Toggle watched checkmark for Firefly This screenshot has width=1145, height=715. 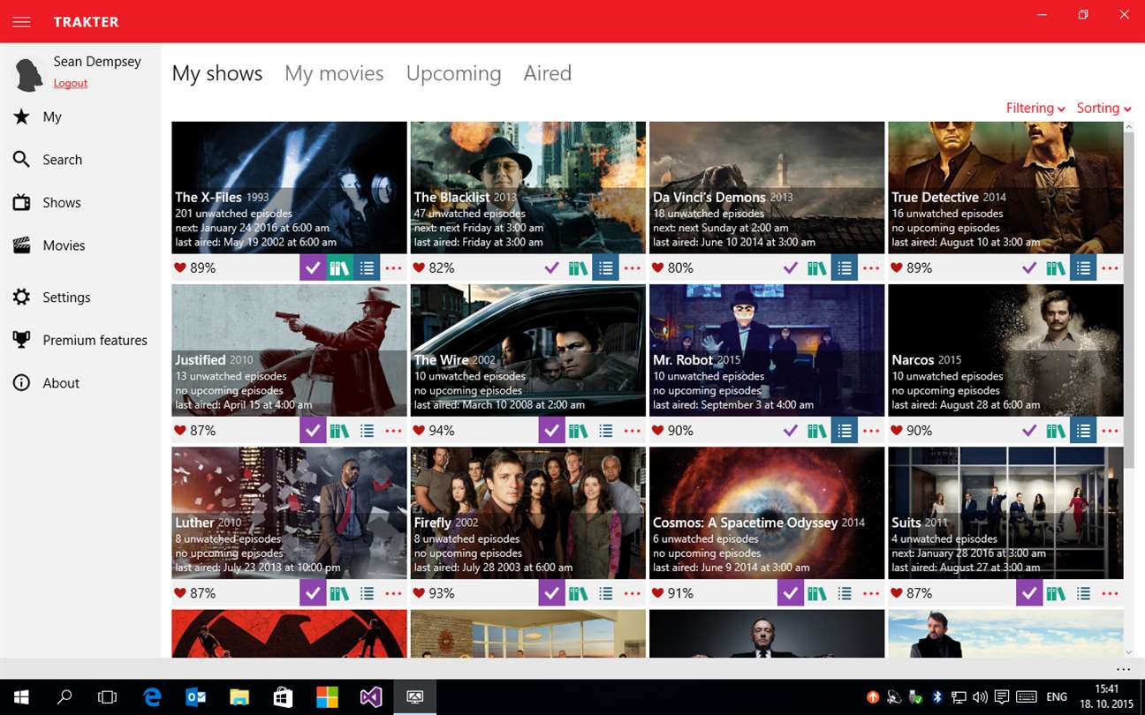pyautogui.click(x=552, y=593)
